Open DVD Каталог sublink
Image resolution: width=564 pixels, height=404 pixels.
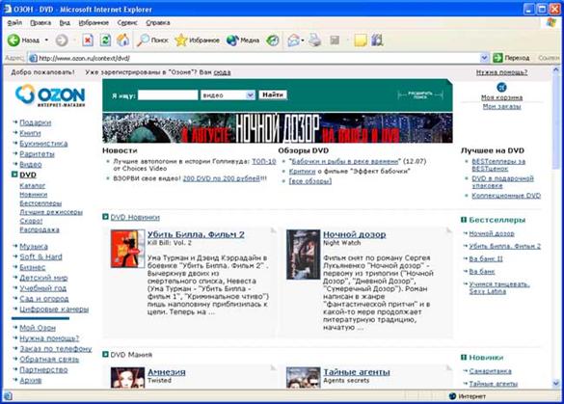point(33,186)
